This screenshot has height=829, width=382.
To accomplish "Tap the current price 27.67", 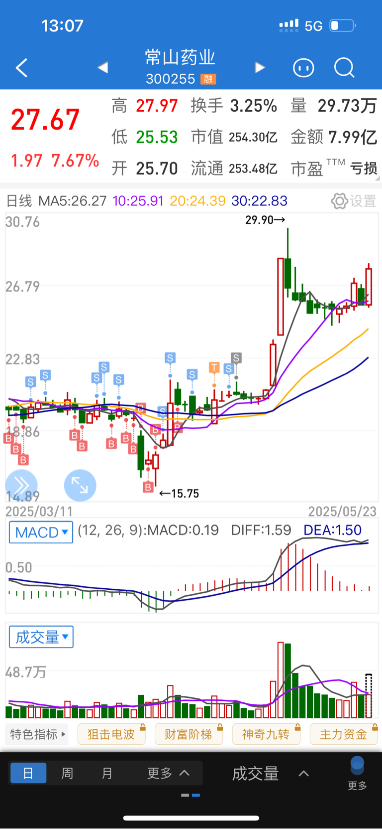I will [45, 120].
